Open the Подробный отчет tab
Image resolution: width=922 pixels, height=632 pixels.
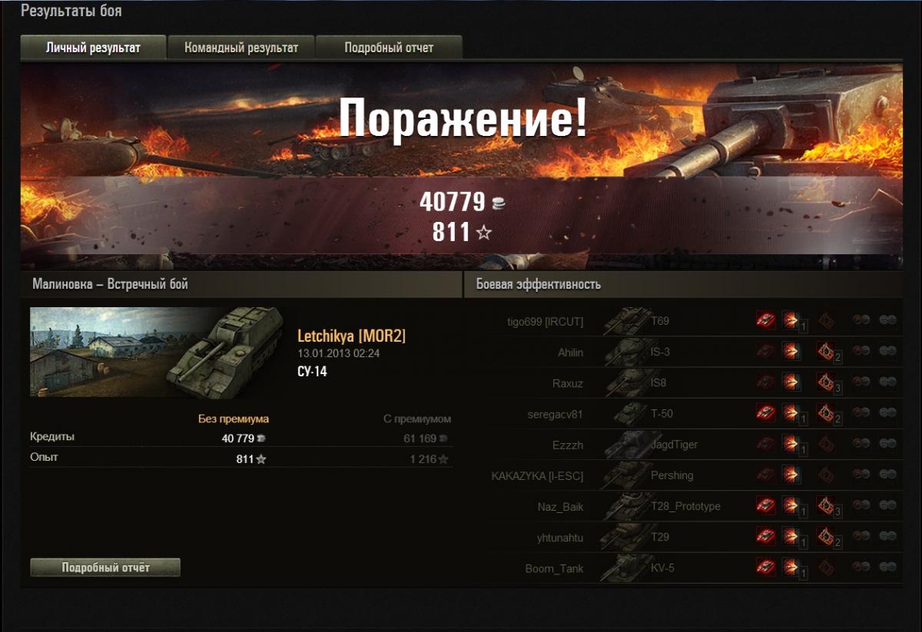pyautogui.click(x=389, y=48)
